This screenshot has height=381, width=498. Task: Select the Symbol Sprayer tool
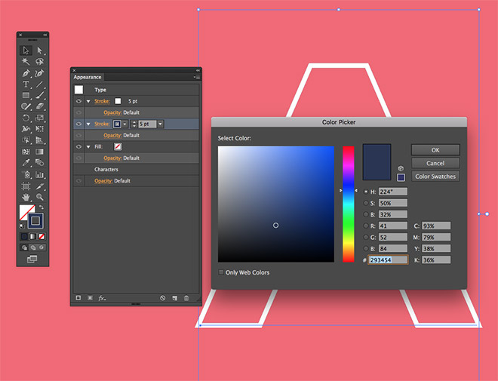(x=26, y=174)
